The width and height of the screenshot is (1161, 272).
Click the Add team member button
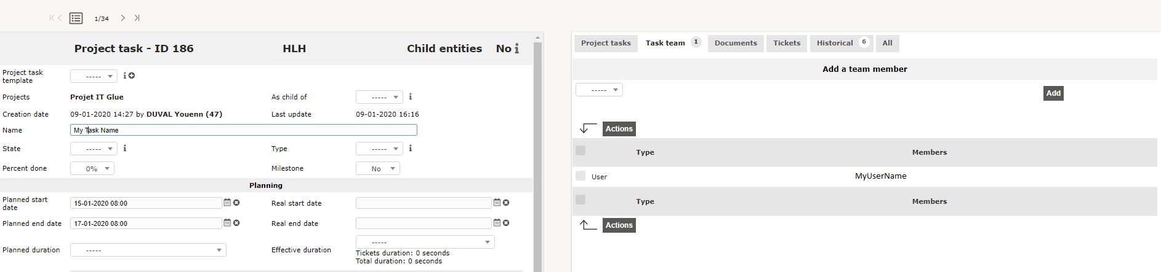1053,93
